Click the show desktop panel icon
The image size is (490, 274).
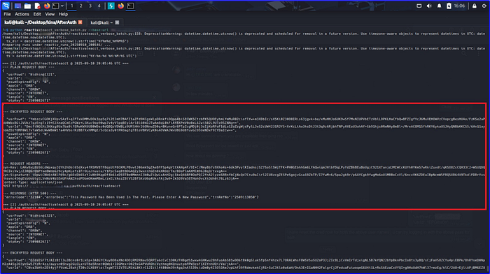[17, 6]
